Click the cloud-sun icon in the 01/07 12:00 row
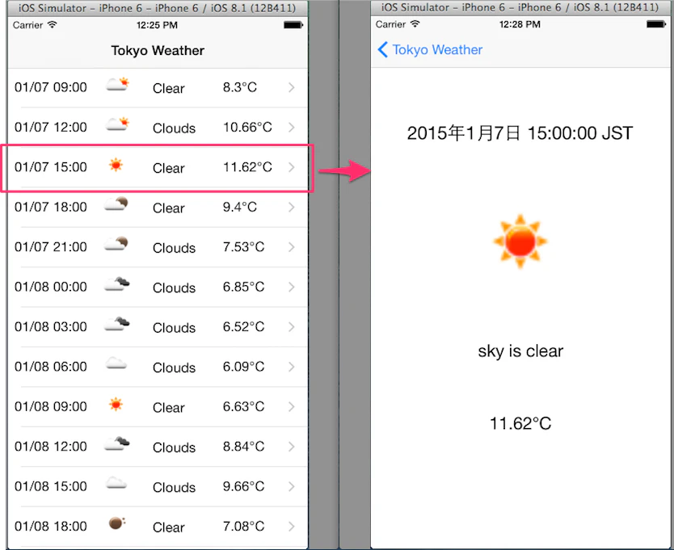The image size is (674, 550). coord(117,124)
